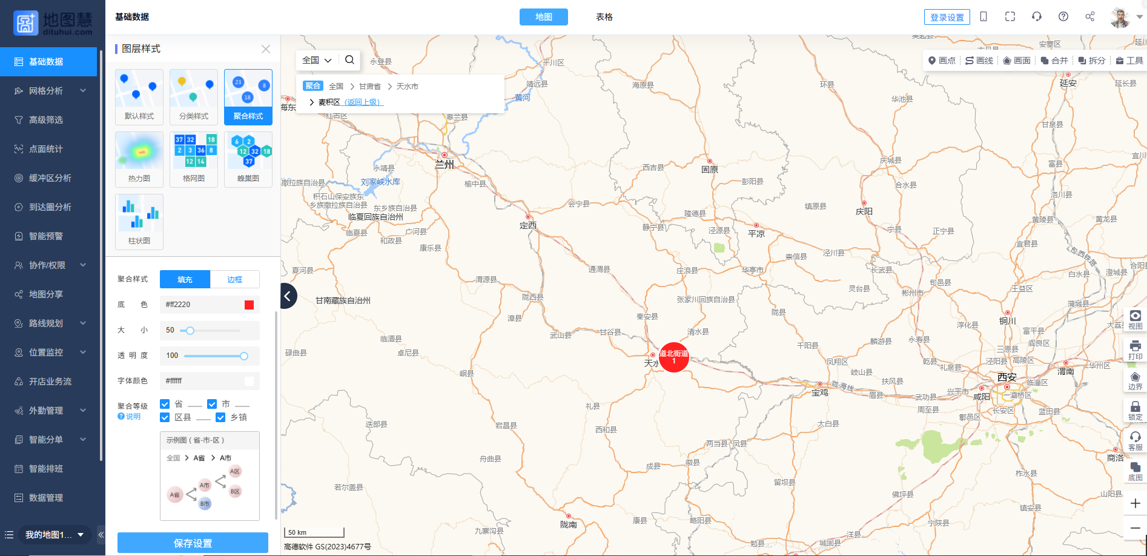This screenshot has height=556, width=1147.
Task: Collapse the left panel arrow button
Action: coord(288,296)
